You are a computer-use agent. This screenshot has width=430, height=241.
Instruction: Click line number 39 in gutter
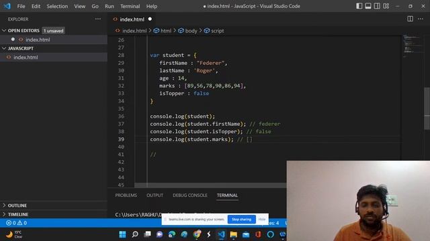121,139
